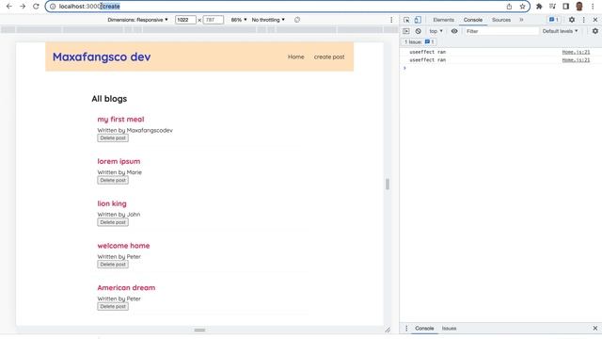Screen dimensions: 602x339
Task: Open the create post nav link
Action: [329, 56]
